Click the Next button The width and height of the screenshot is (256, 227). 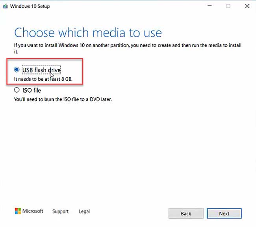[224, 214]
